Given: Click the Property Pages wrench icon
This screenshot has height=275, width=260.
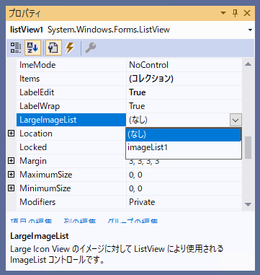Looking at the screenshot, I should point(91,48).
